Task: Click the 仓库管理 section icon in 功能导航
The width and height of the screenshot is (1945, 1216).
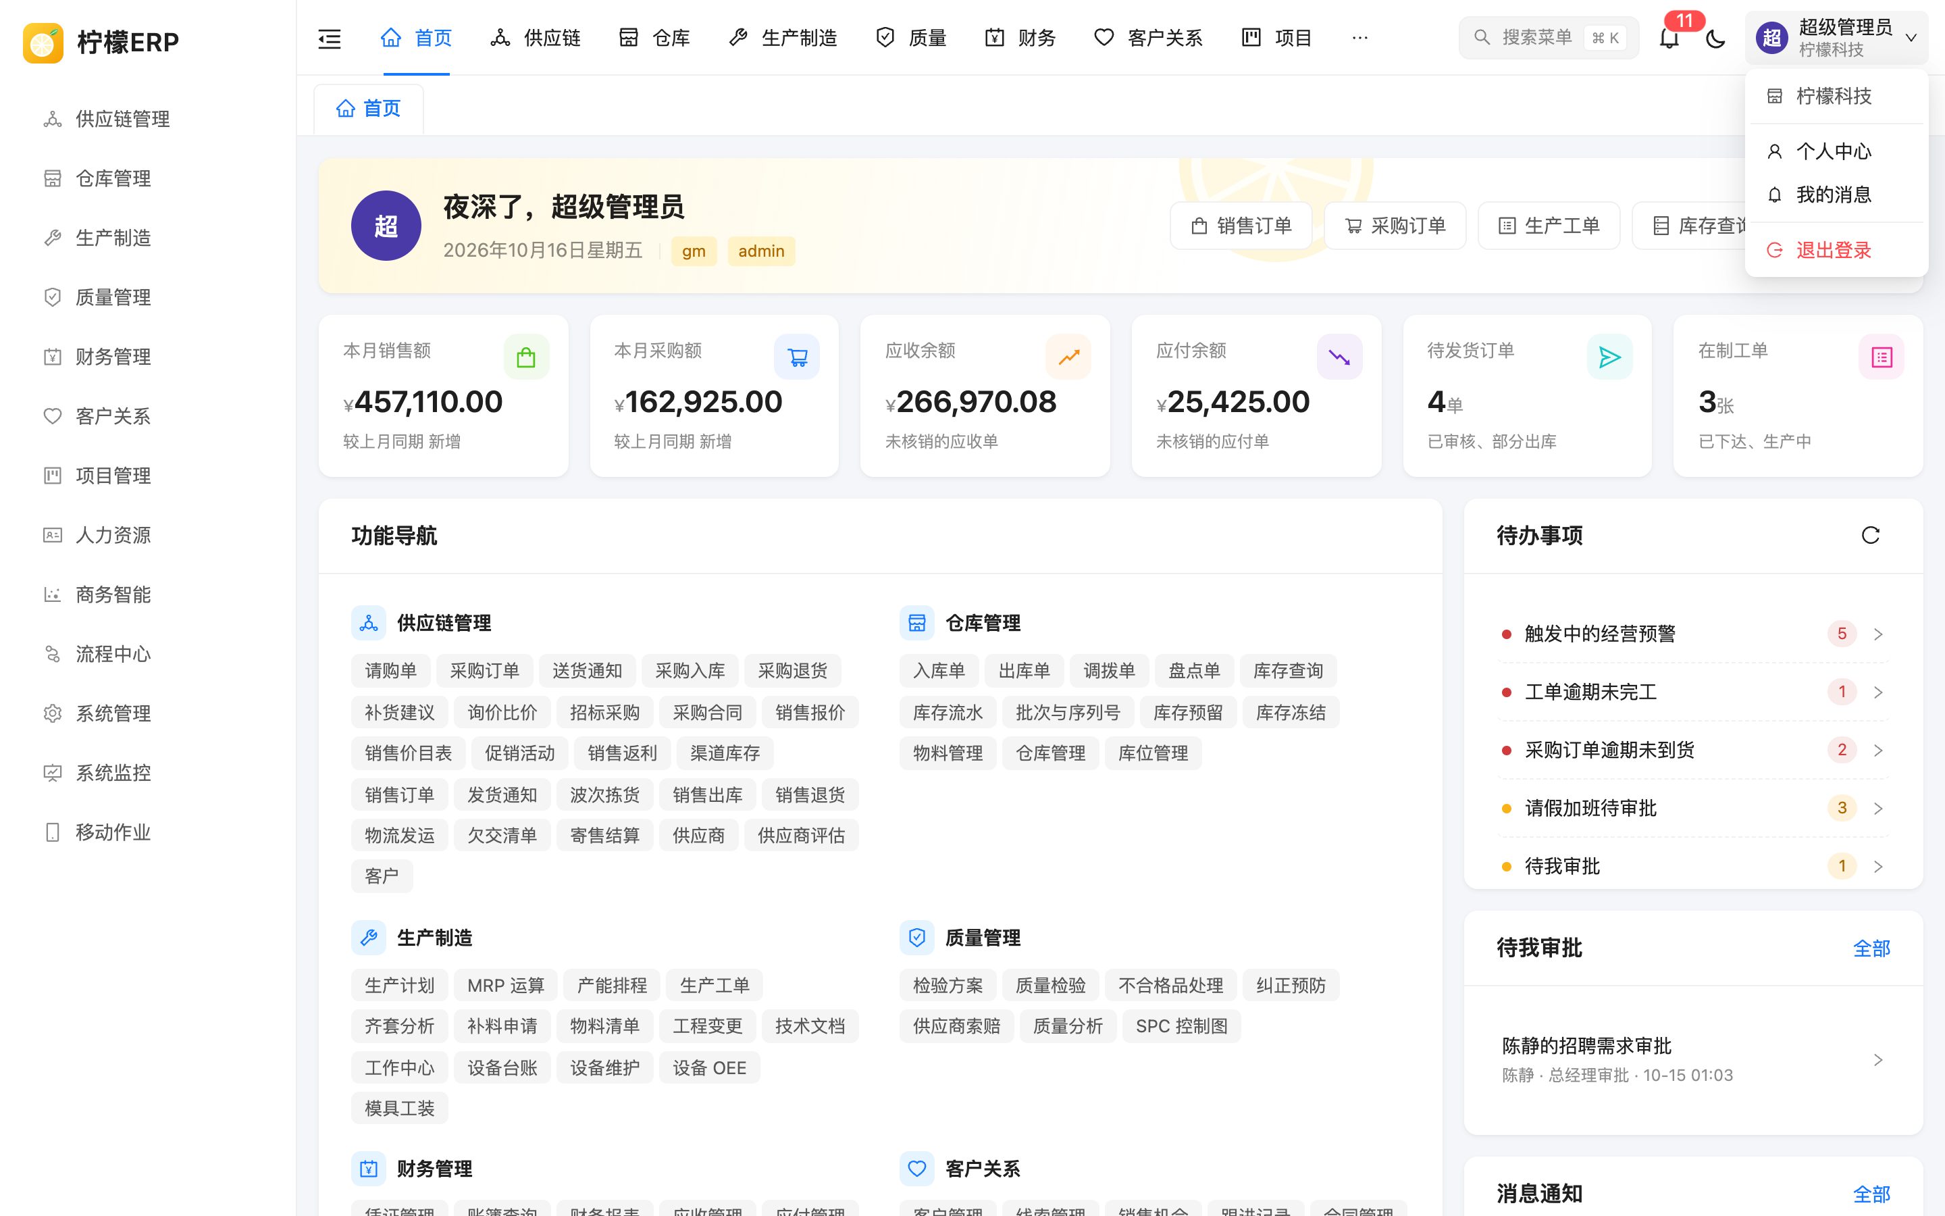Action: click(x=917, y=624)
